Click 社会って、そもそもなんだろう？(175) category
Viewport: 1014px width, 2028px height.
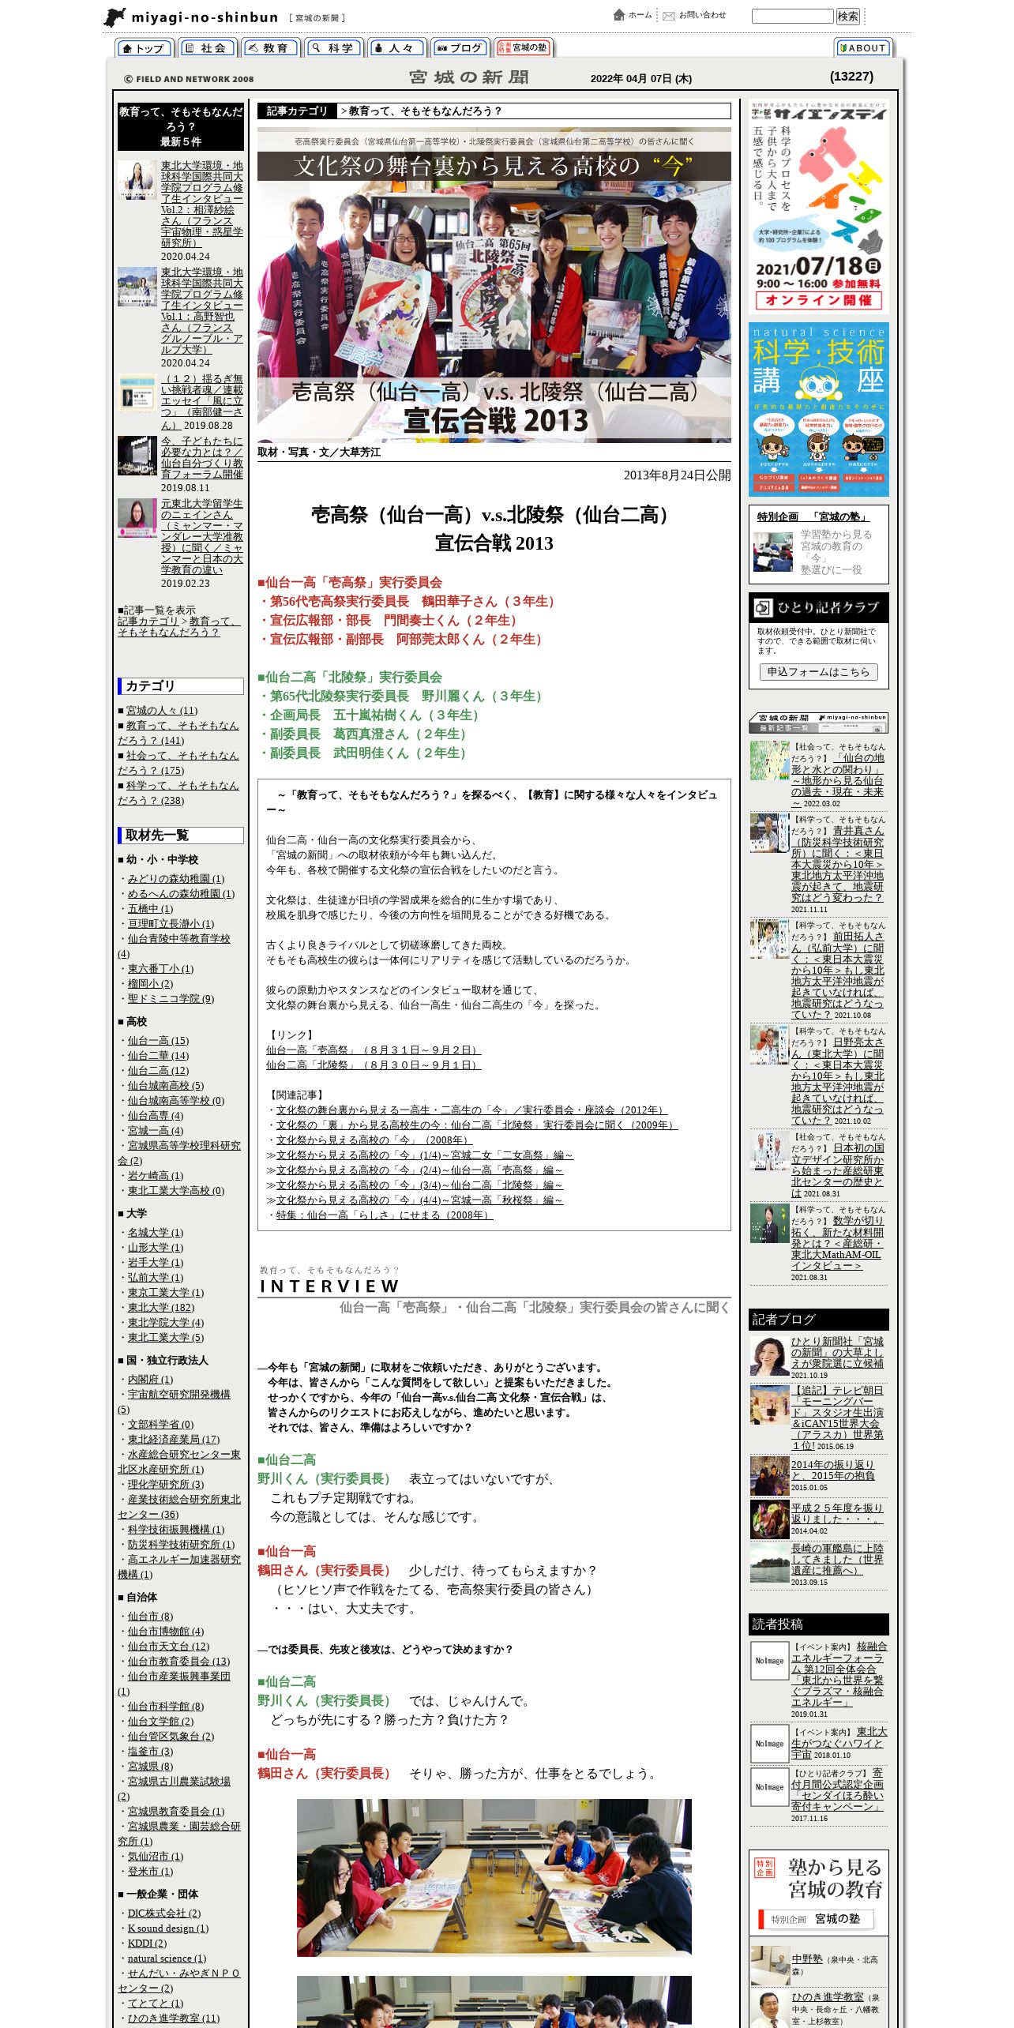point(178,763)
